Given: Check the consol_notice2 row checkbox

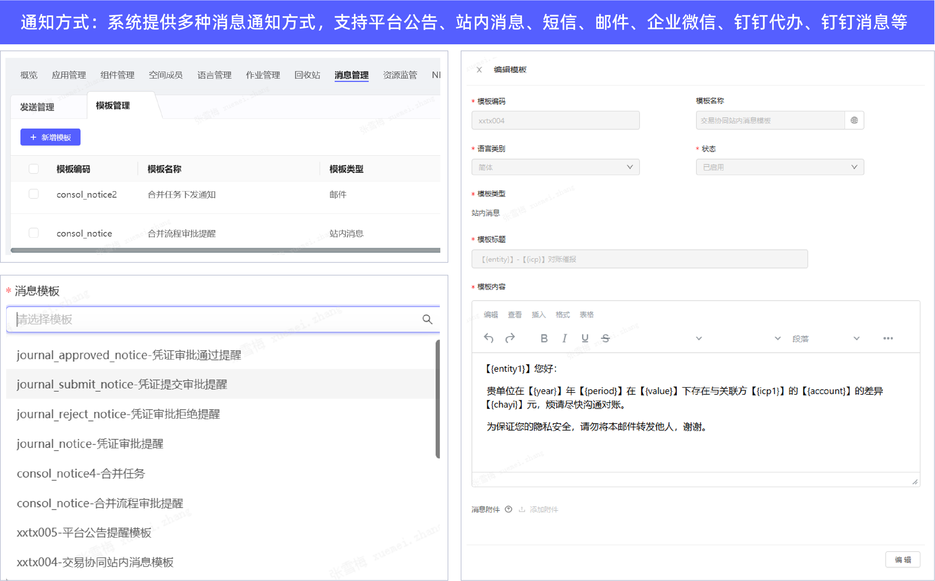Looking at the screenshot, I should click(34, 194).
